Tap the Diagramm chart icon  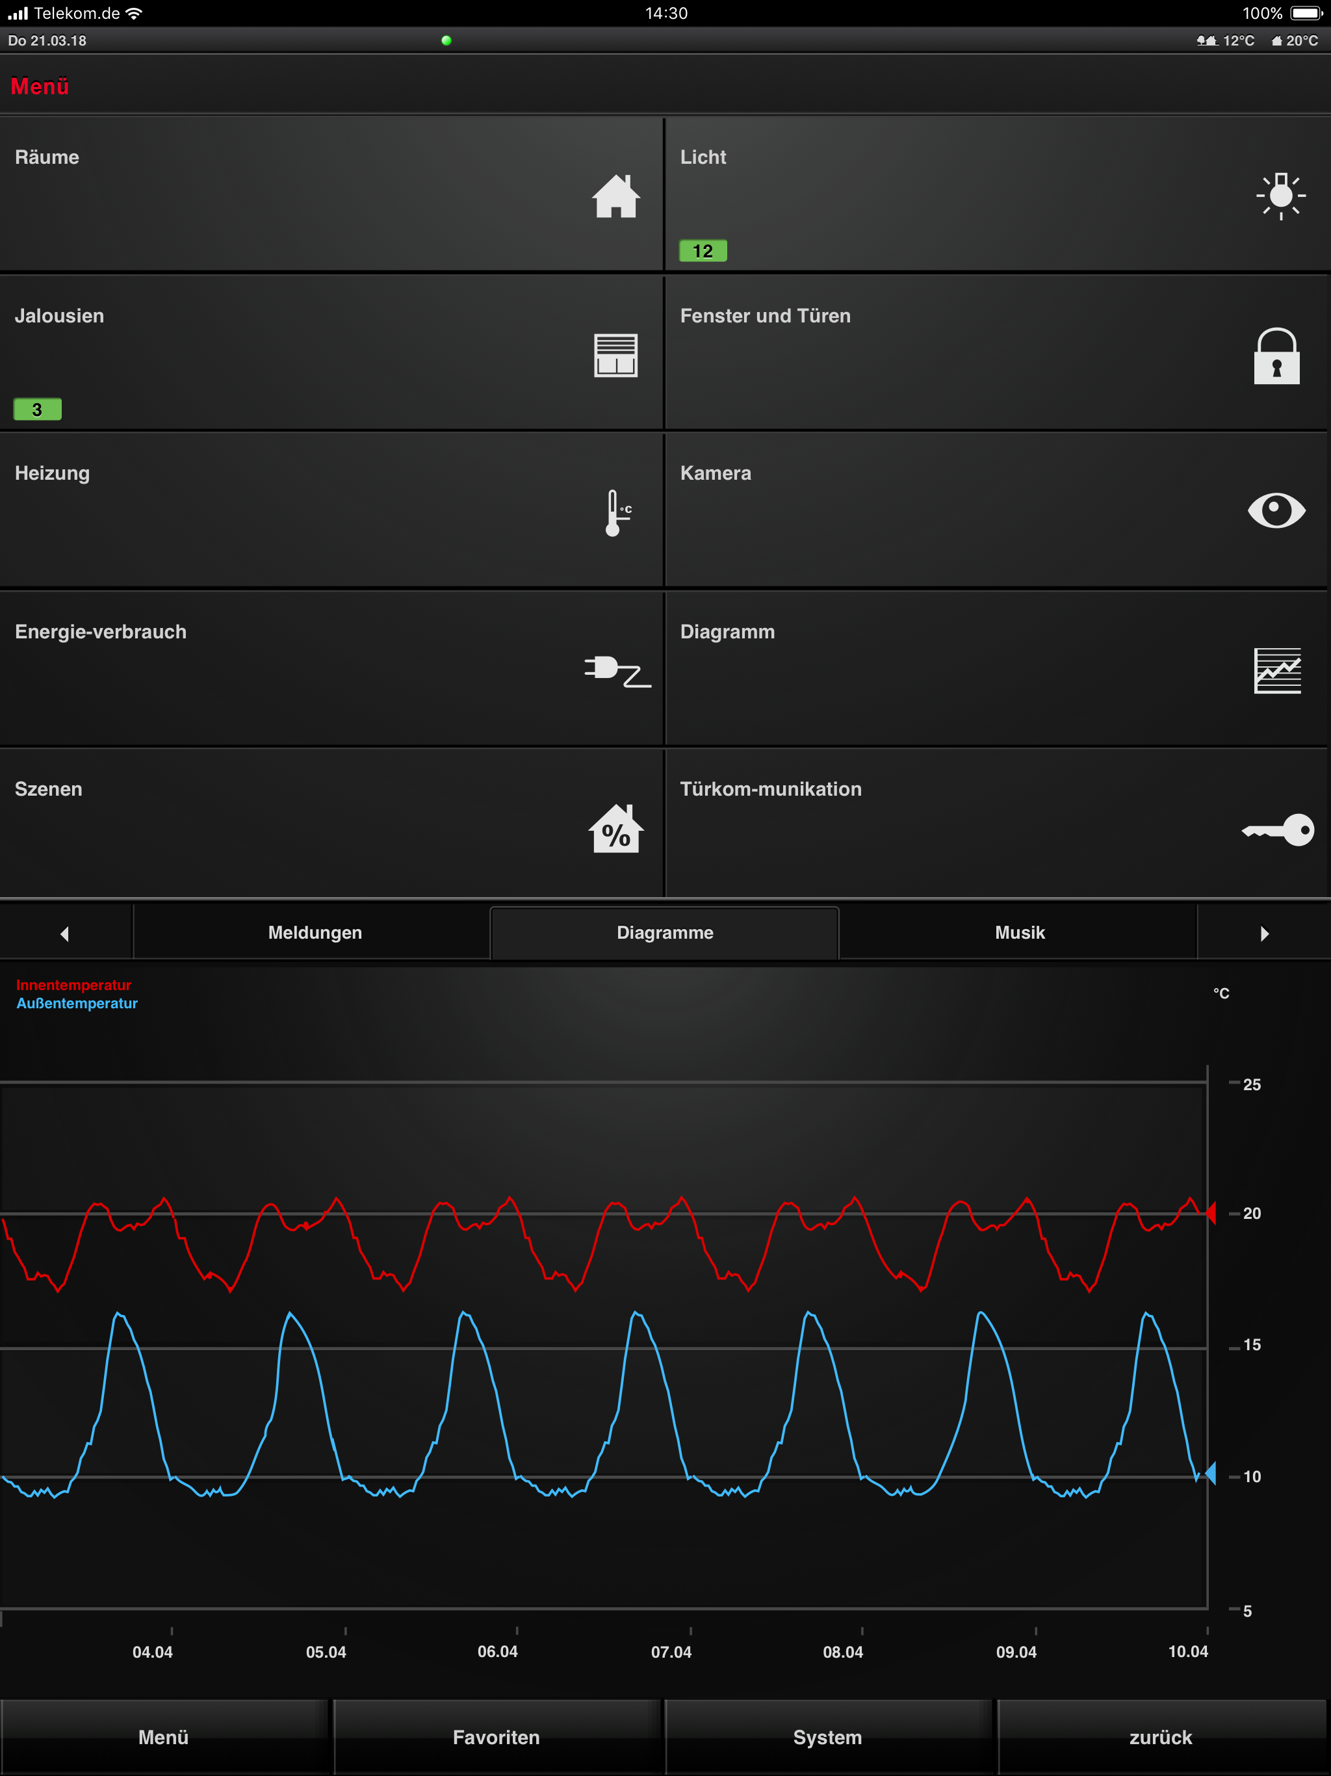[1277, 670]
